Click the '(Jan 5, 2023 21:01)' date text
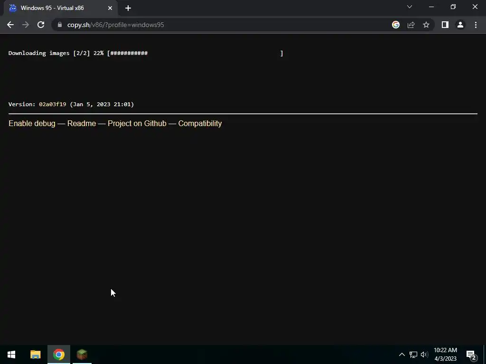The height and width of the screenshot is (364, 486). click(x=102, y=104)
